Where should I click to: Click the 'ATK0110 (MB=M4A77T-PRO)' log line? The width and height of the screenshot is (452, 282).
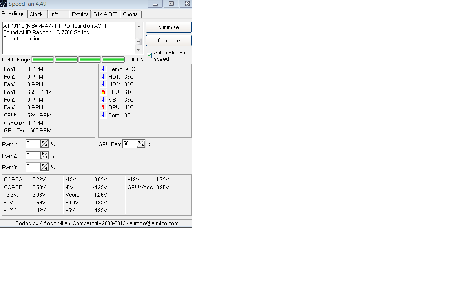[55, 26]
